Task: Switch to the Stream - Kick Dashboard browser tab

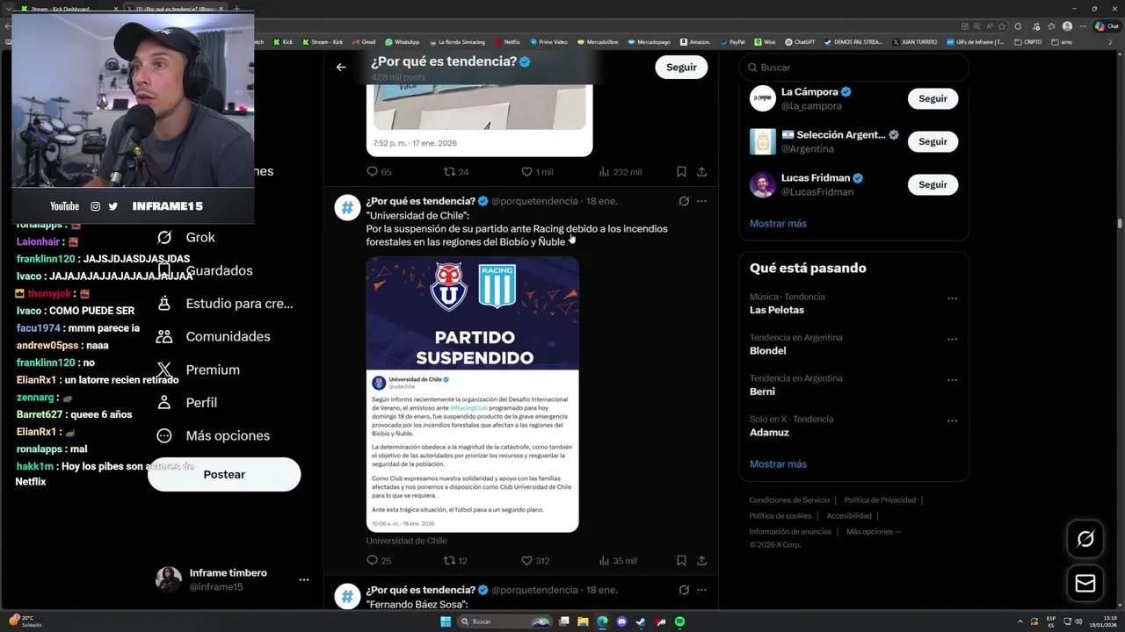Action: (x=69, y=9)
